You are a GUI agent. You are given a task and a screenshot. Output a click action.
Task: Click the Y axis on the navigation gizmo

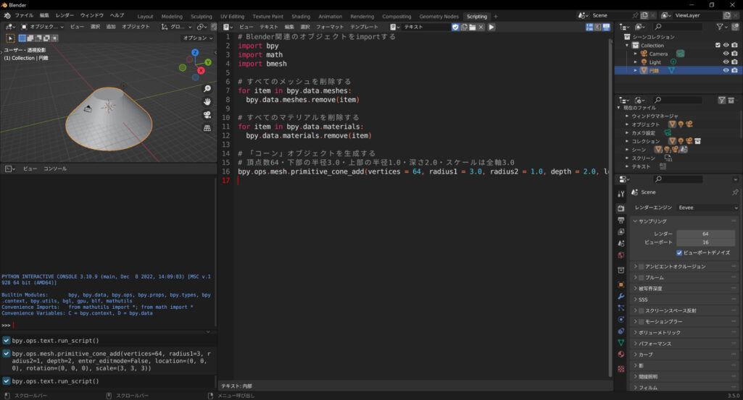208,62
